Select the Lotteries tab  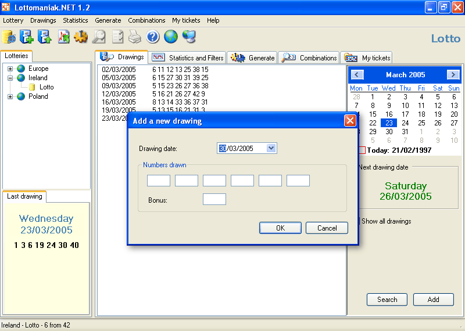17,56
